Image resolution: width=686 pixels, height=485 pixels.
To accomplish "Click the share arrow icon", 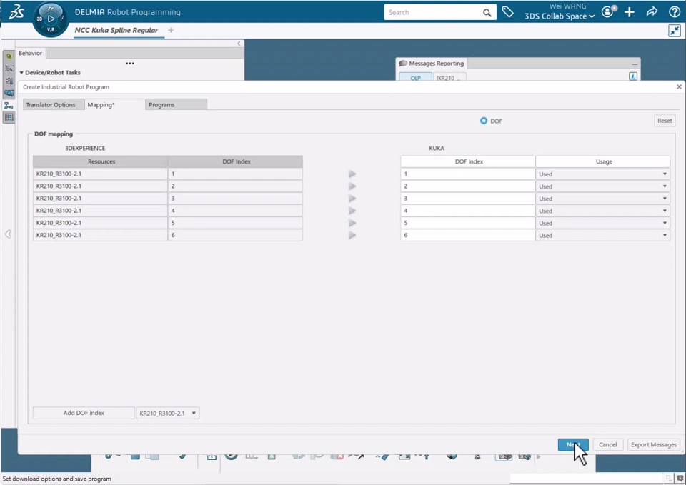I will (652, 12).
